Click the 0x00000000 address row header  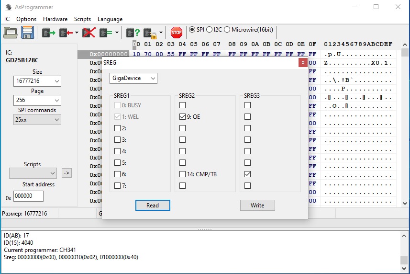click(103, 54)
